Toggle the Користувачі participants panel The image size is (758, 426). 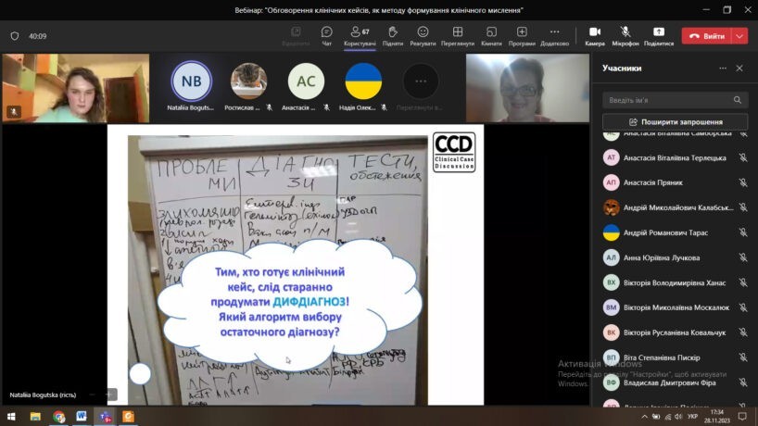(x=360, y=35)
